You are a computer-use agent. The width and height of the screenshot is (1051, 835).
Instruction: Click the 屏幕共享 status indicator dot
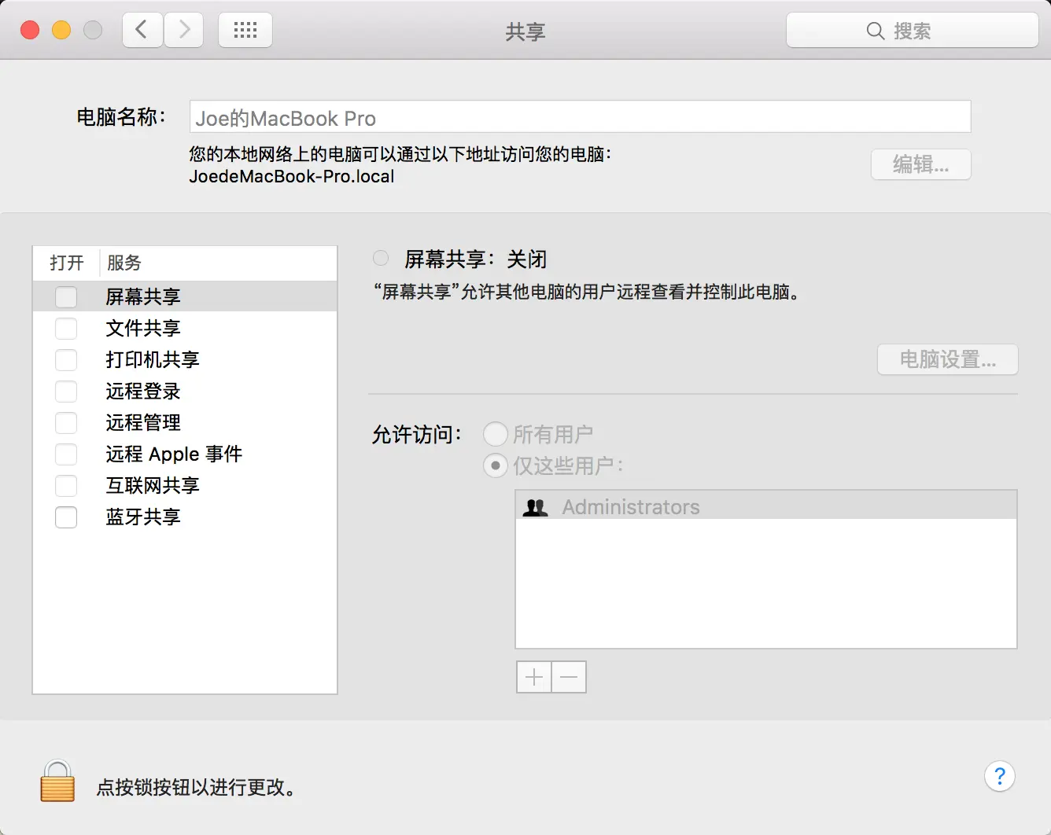click(381, 258)
